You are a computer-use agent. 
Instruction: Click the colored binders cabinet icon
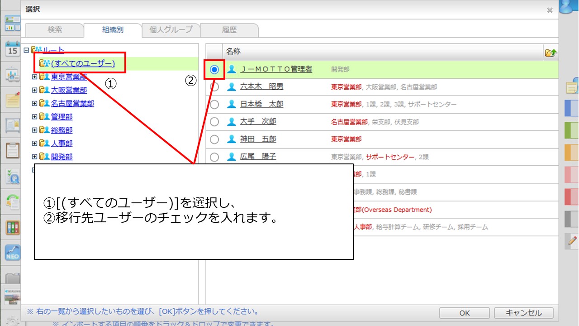click(12, 227)
